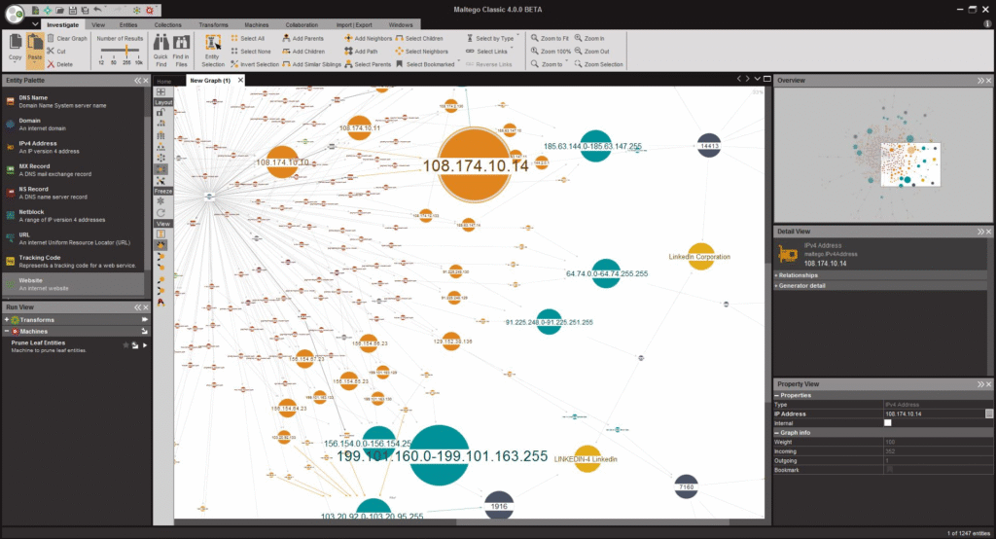Click Add Parents

click(303, 38)
